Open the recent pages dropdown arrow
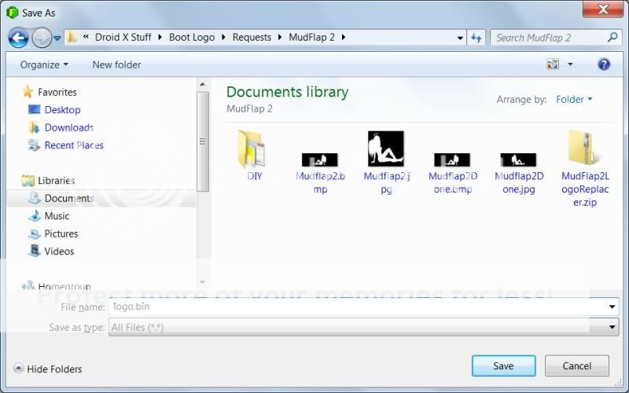Screen dimensions: 629x393 (57, 38)
